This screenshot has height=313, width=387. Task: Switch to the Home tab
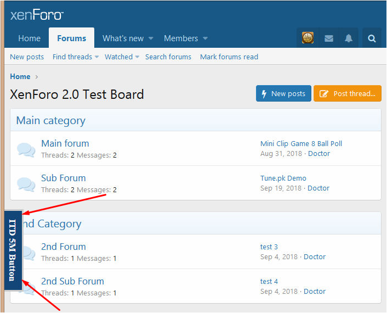click(x=29, y=38)
